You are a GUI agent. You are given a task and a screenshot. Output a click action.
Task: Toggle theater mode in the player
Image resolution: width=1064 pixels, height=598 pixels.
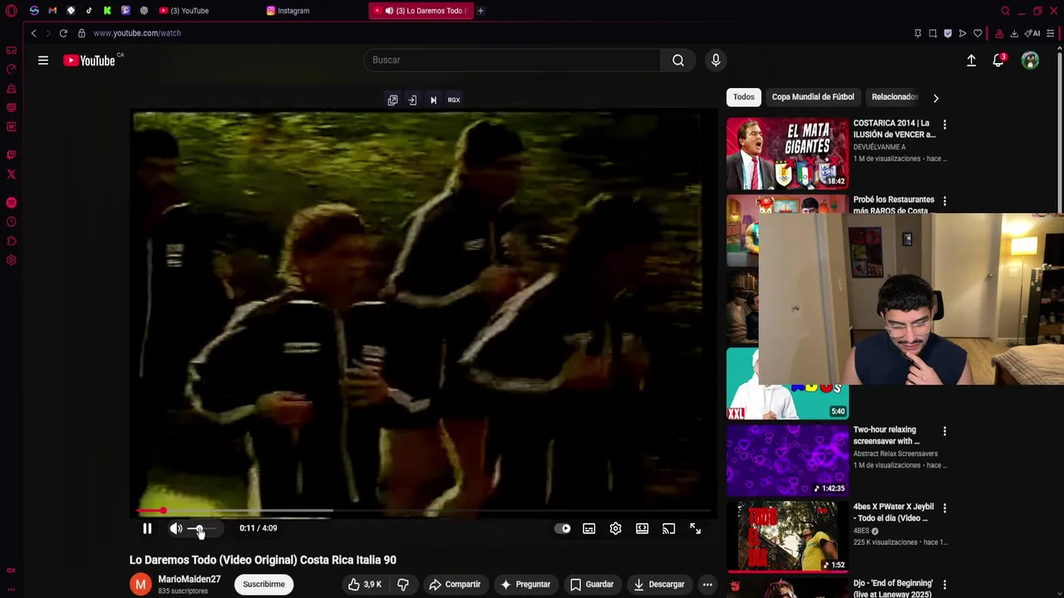pos(642,528)
